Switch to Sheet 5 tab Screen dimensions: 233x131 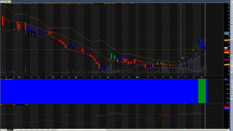tap(32, 130)
